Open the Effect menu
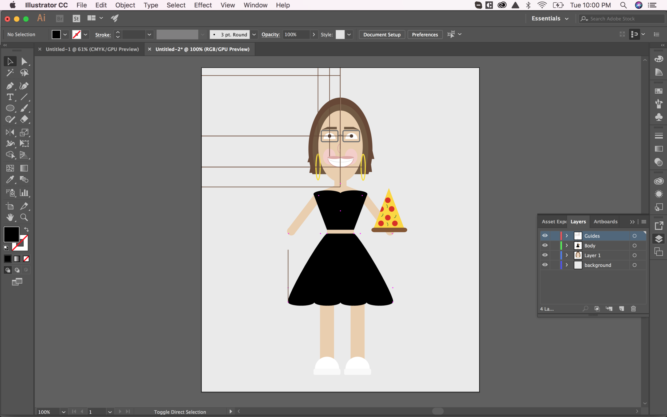This screenshot has width=667, height=417. click(203, 5)
